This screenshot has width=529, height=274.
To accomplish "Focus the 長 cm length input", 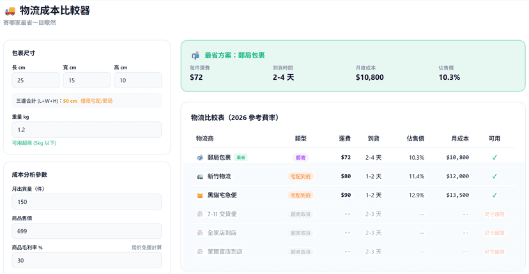I will coord(36,80).
